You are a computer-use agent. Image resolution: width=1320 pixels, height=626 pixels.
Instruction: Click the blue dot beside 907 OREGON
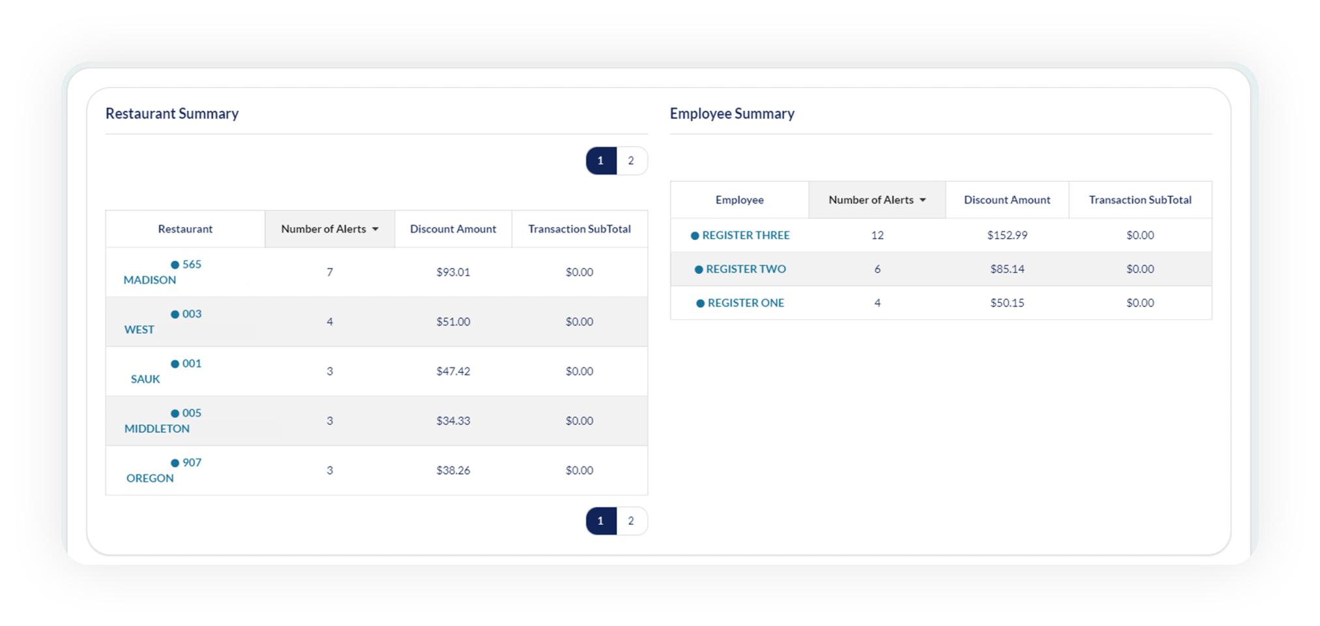175,463
